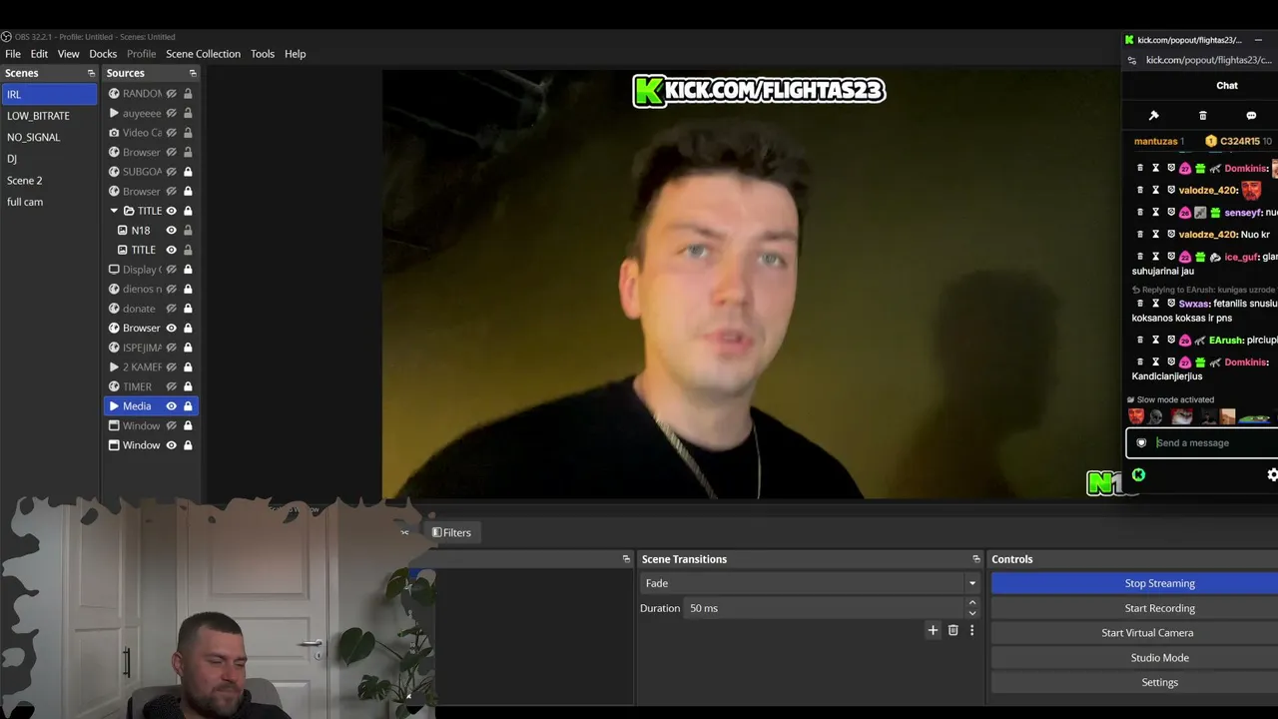Open the File menu
This screenshot has width=1278, height=719.
click(13, 54)
